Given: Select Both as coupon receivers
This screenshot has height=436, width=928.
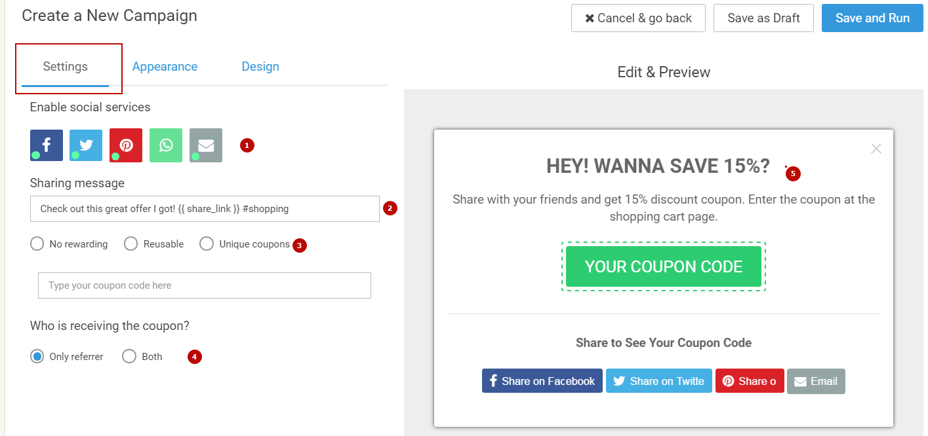Looking at the screenshot, I should tap(129, 357).
